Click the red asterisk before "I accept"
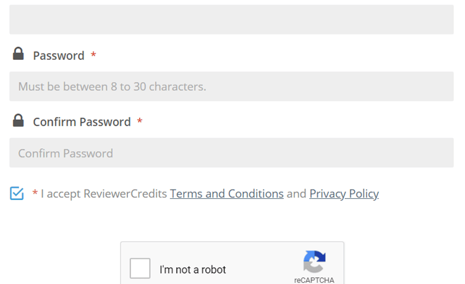 click(35, 194)
